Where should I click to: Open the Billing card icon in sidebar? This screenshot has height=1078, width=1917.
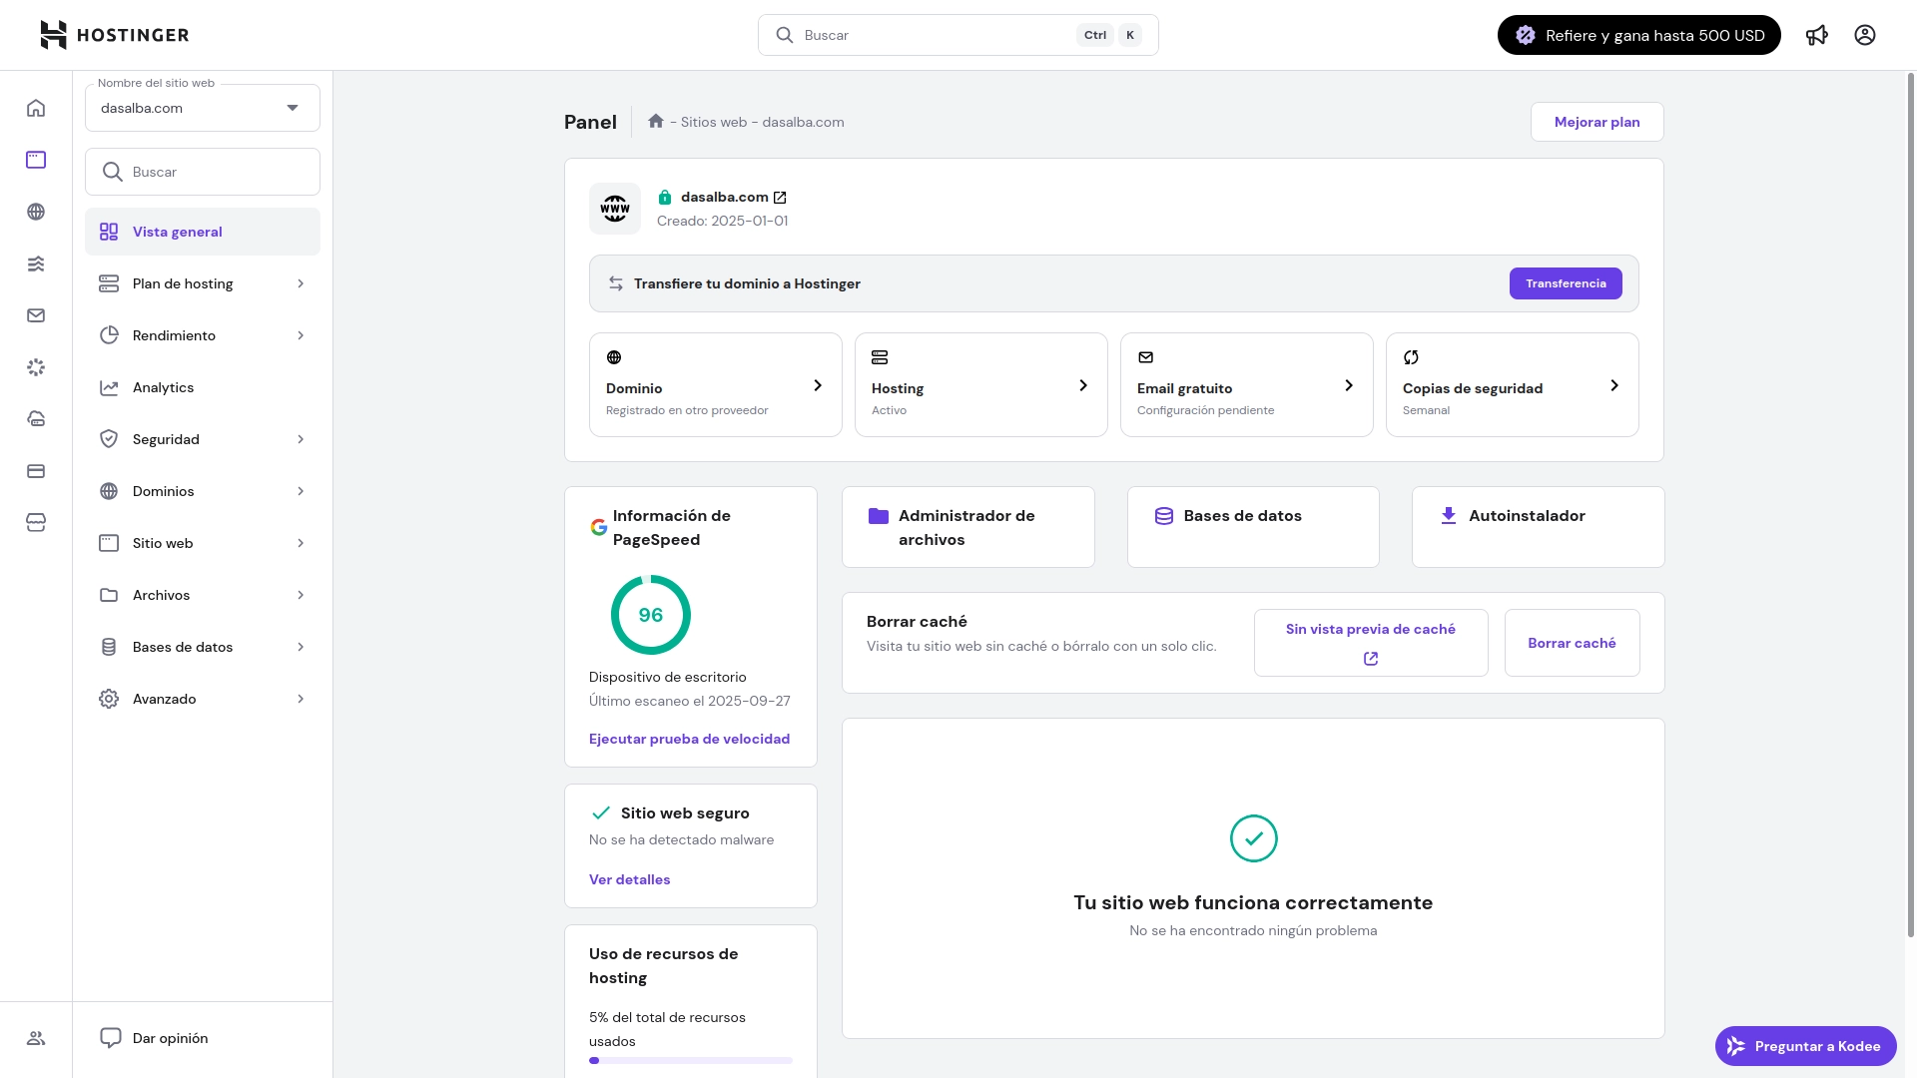(x=36, y=471)
